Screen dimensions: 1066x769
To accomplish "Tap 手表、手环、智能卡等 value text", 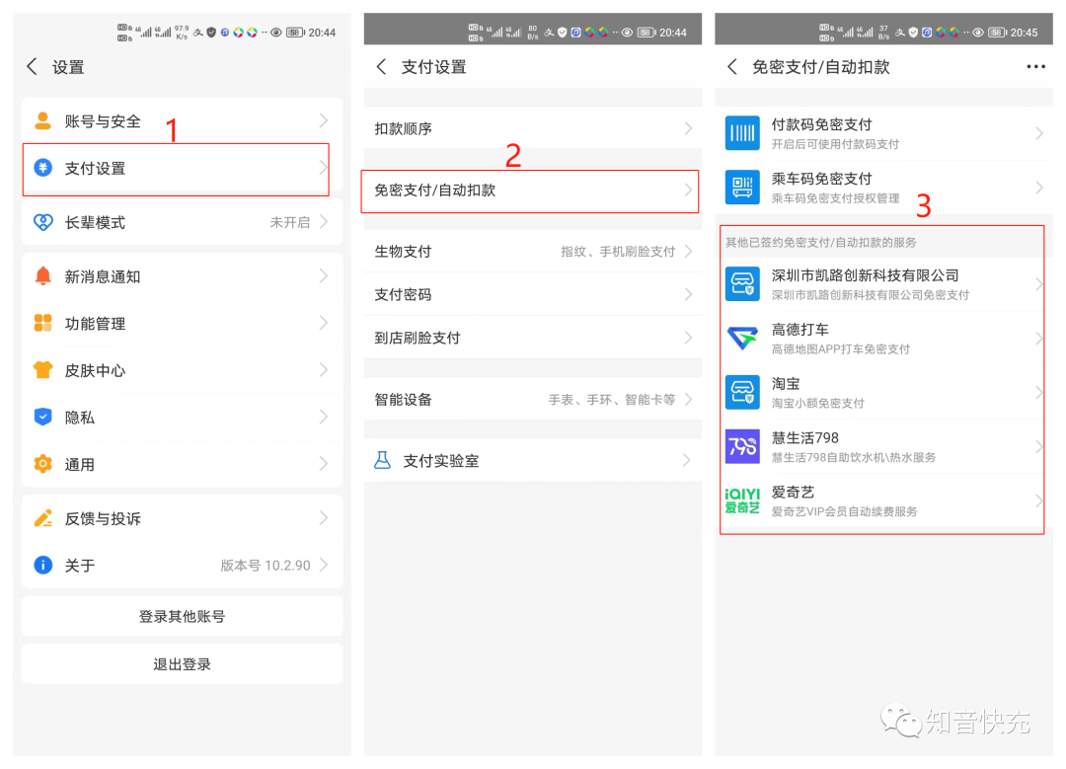I will [x=612, y=400].
